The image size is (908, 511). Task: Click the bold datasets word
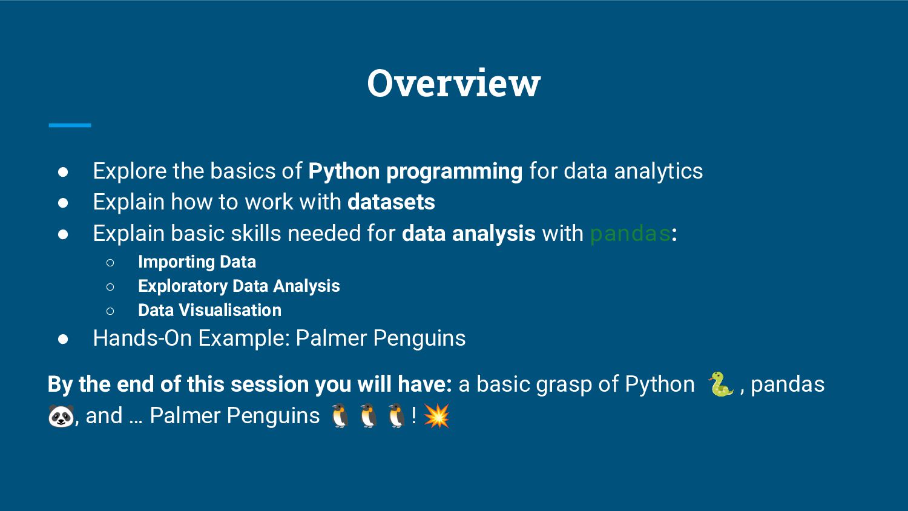391,202
